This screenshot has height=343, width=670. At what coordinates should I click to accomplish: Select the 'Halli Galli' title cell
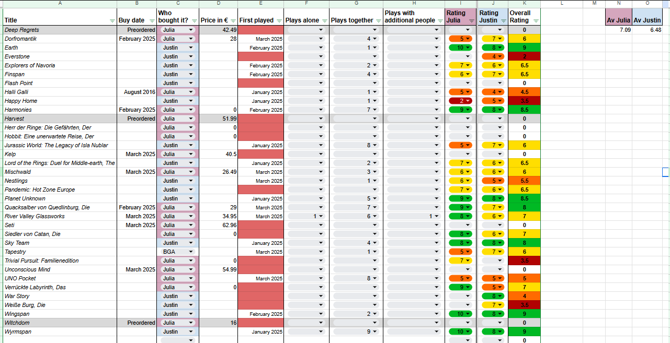(60, 92)
